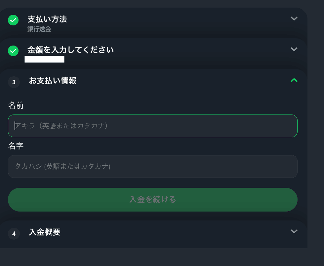Expand the 支払い方法 section with its chevron
Viewport: 324px width, 266px height.
pyautogui.click(x=294, y=18)
